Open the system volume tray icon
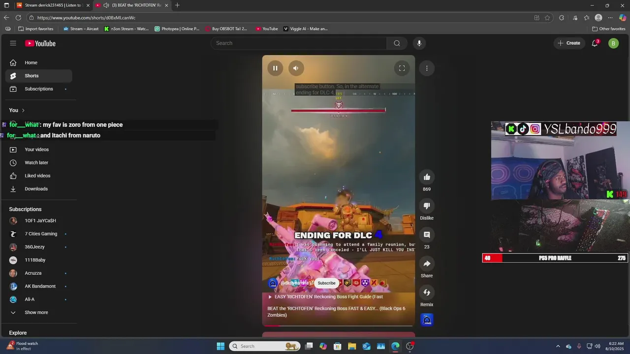Image resolution: width=630 pixels, height=354 pixels. [x=598, y=346]
